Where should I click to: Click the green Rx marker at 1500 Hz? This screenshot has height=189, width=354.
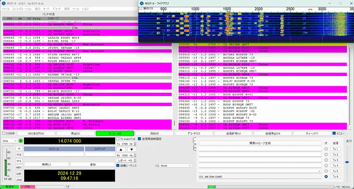[x=229, y=11]
